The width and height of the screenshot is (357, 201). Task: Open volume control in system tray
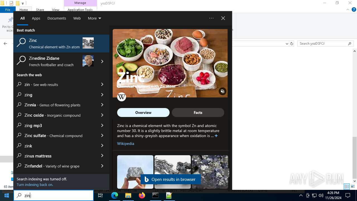coord(321,195)
